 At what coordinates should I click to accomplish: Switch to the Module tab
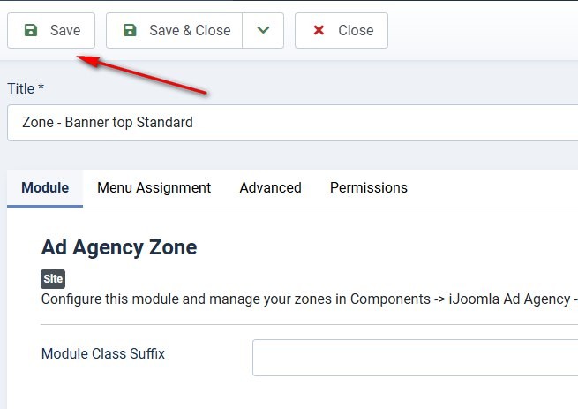click(45, 187)
